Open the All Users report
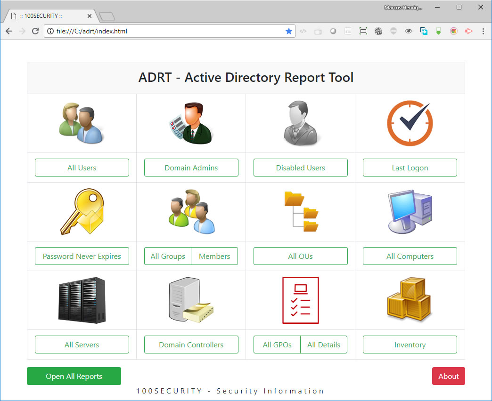Screen dimensions: 492x401 pyautogui.click(x=82, y=168)
